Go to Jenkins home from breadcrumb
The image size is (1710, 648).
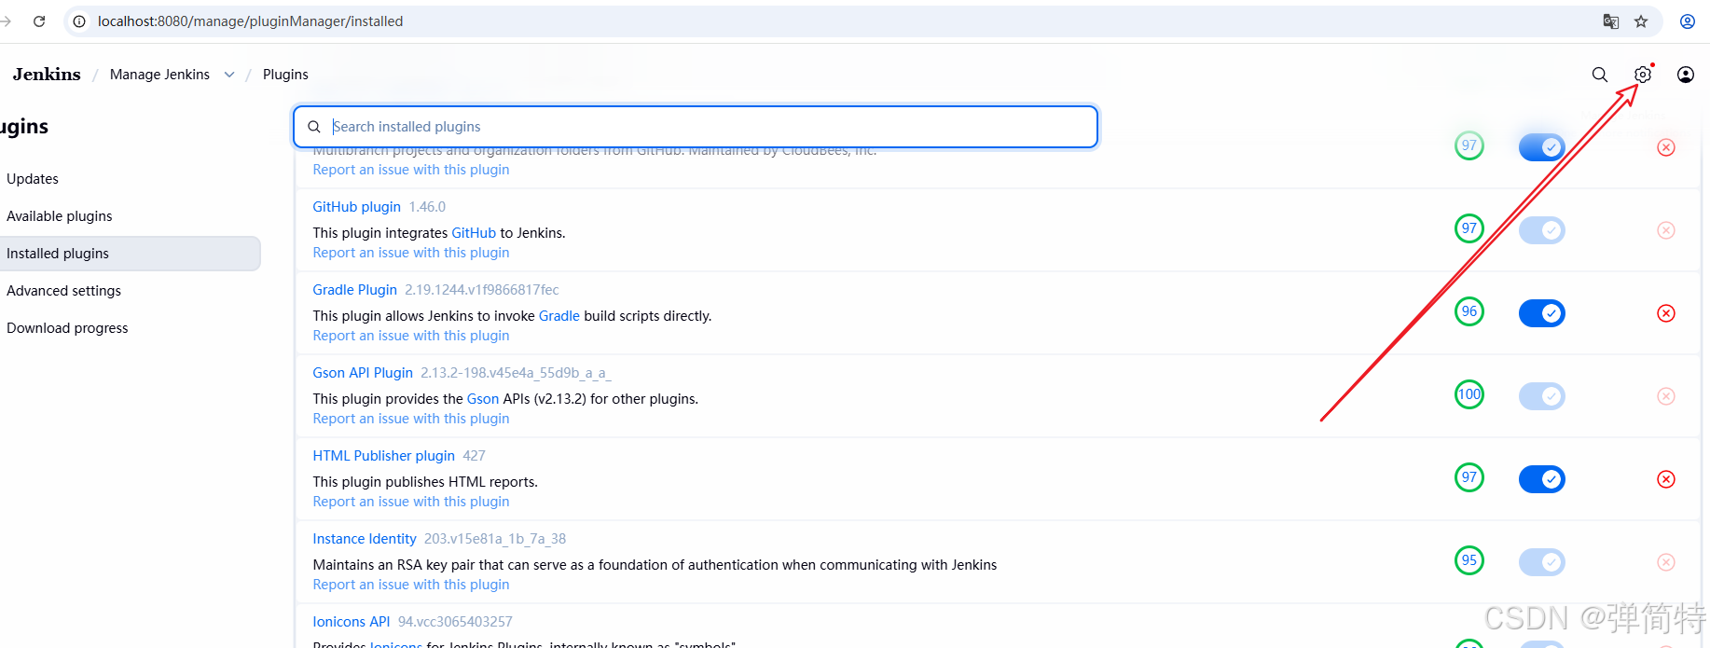click(x=47, y=75)
